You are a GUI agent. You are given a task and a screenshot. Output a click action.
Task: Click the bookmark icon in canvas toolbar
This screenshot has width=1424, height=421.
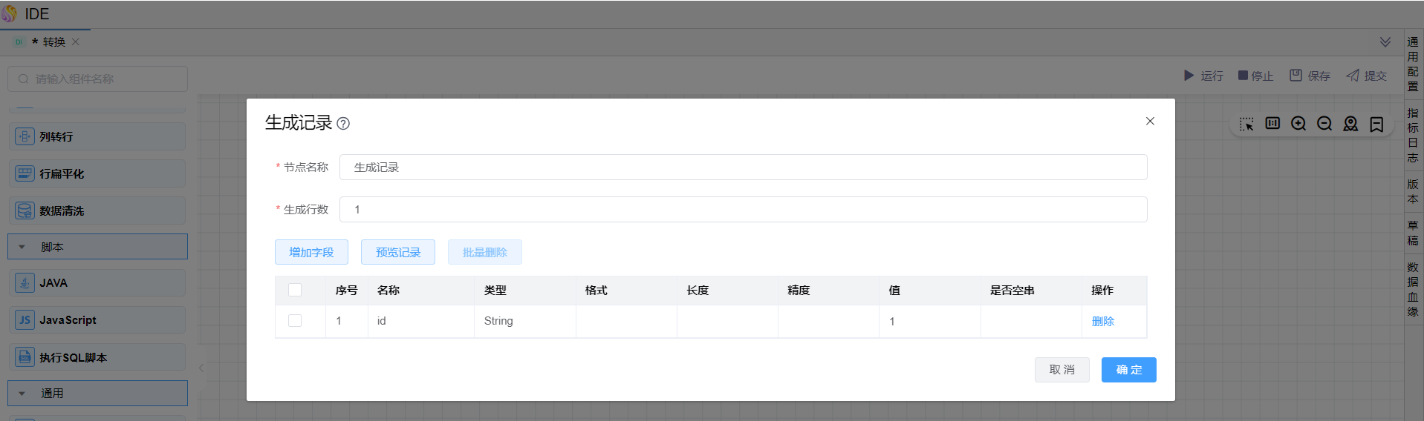click(x=1376, y=124)
